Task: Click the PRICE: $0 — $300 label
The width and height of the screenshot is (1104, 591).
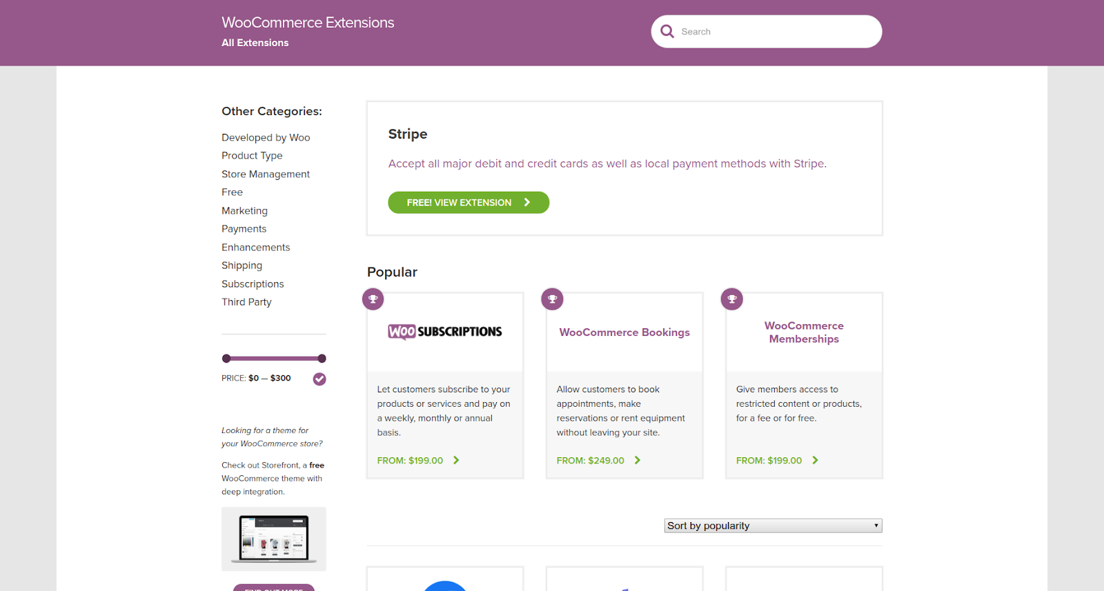Action: 256,379
